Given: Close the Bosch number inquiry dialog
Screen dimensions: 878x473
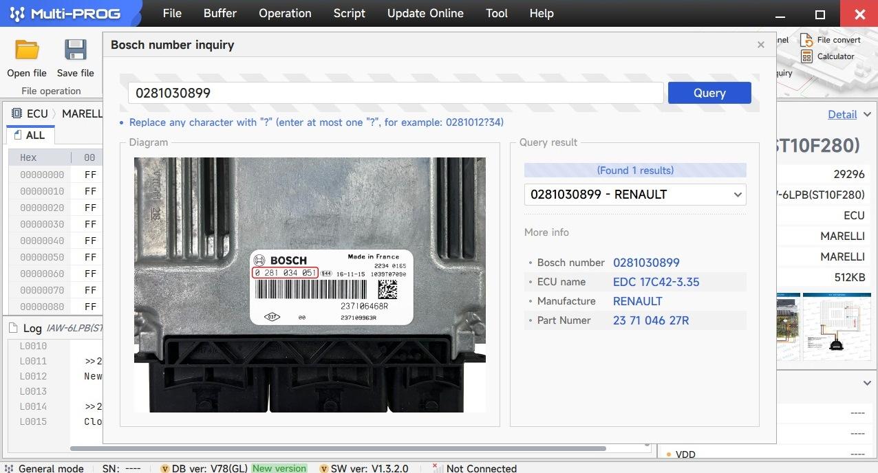Looking at the screenshot, I should (x=760, y=45).
